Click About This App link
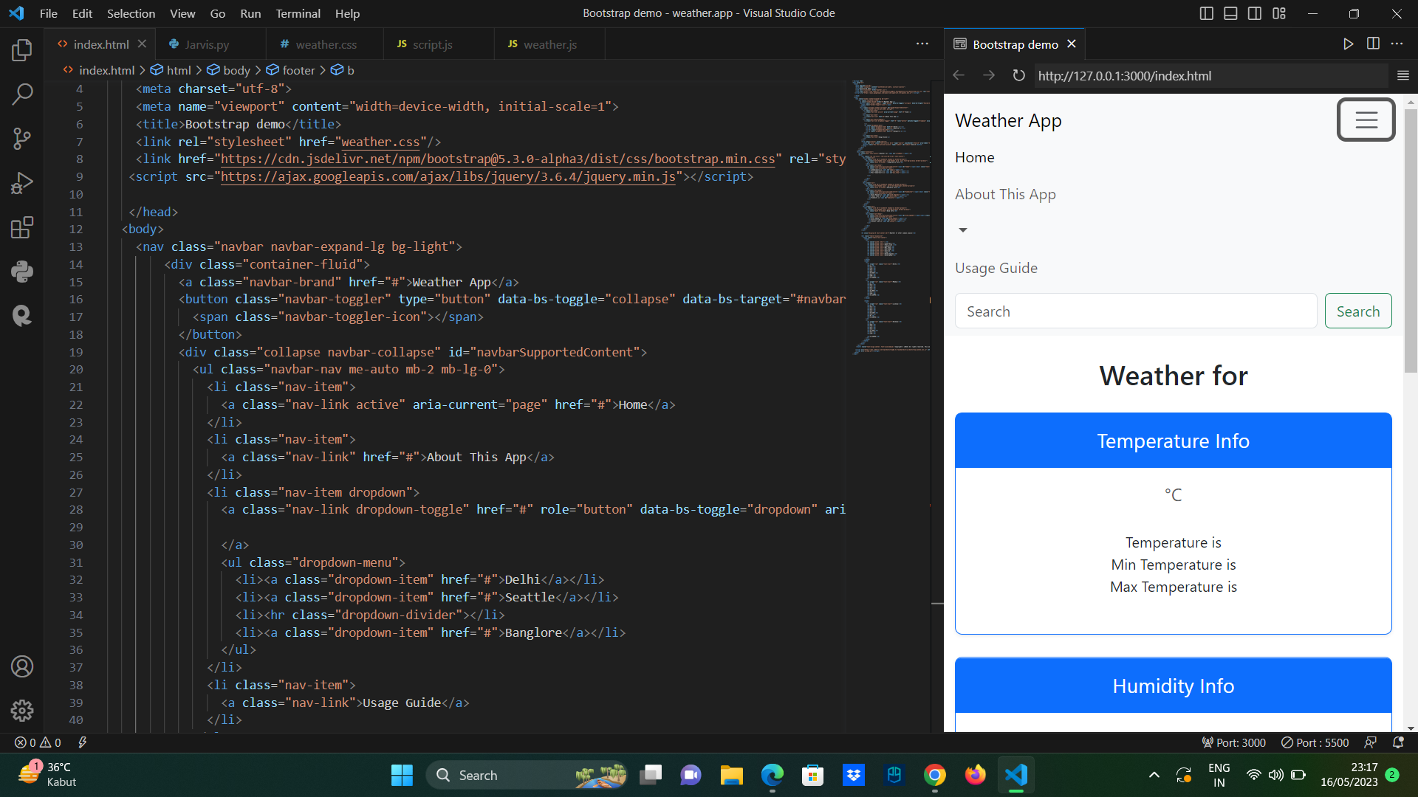 point(1005,194)
